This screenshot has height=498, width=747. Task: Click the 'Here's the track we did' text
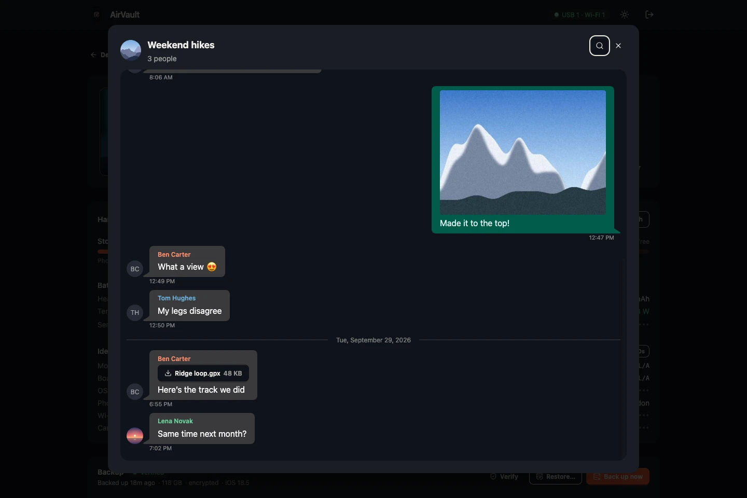tap(201, 390)
